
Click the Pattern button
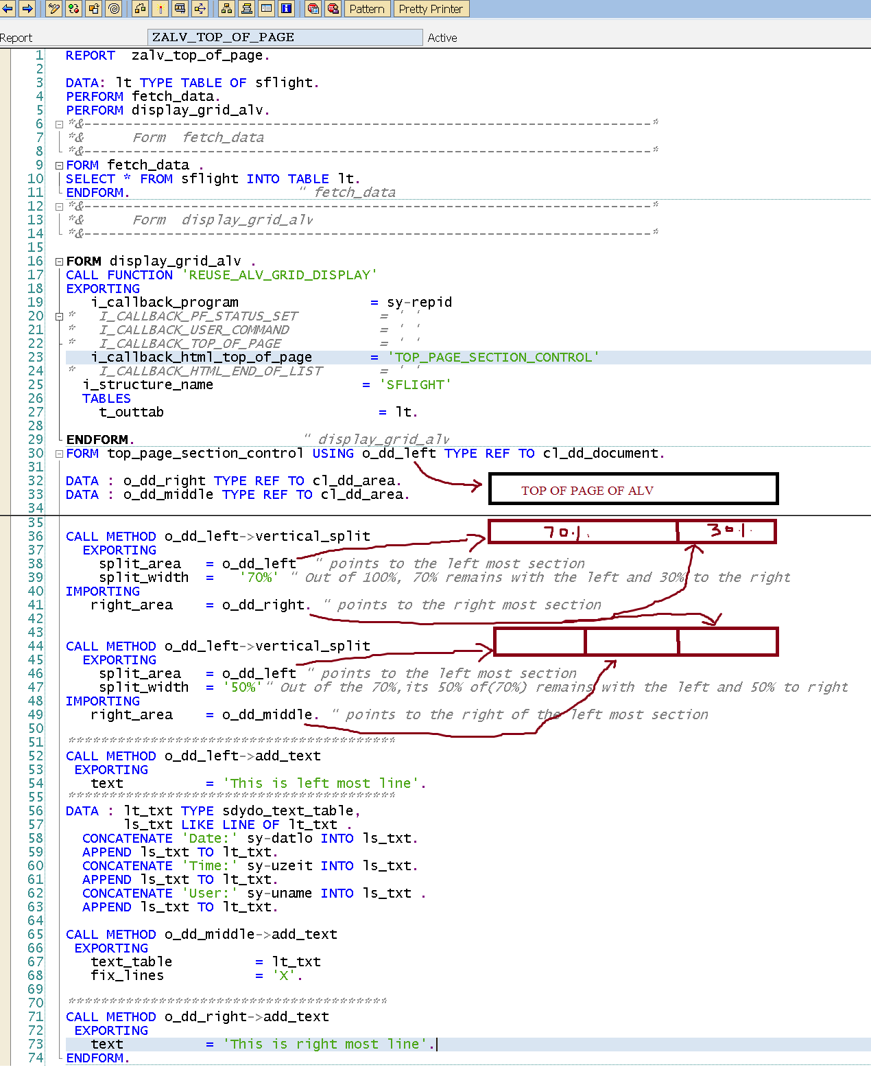pos(367,9)
